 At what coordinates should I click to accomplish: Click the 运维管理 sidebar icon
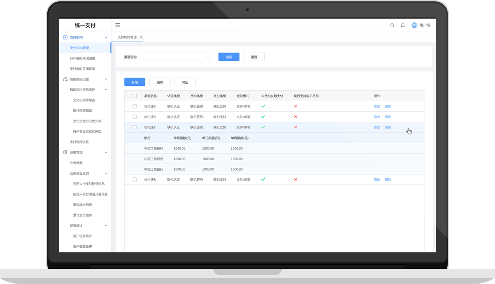(x=65, y=152)
